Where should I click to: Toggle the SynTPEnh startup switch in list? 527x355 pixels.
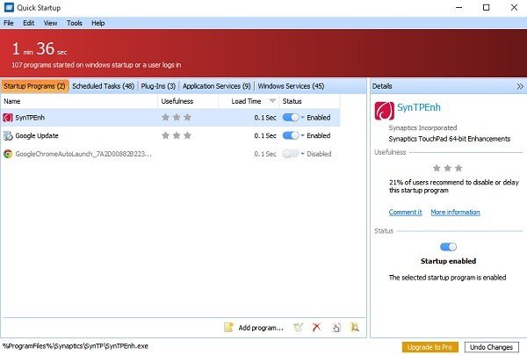click(x=291, y=118)
